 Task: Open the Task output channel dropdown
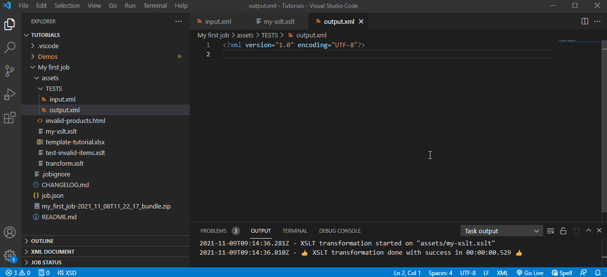coord(501,231)
